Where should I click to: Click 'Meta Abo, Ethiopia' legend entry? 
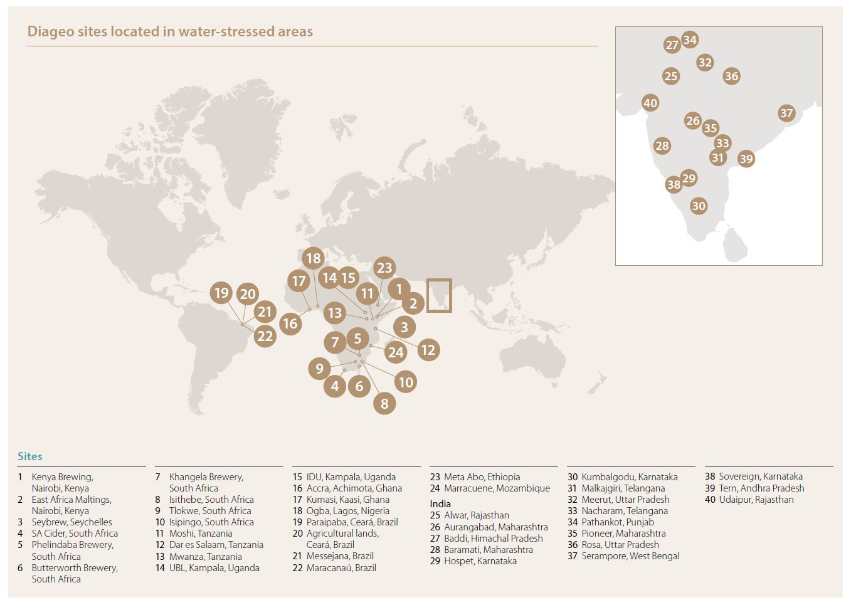482,477
